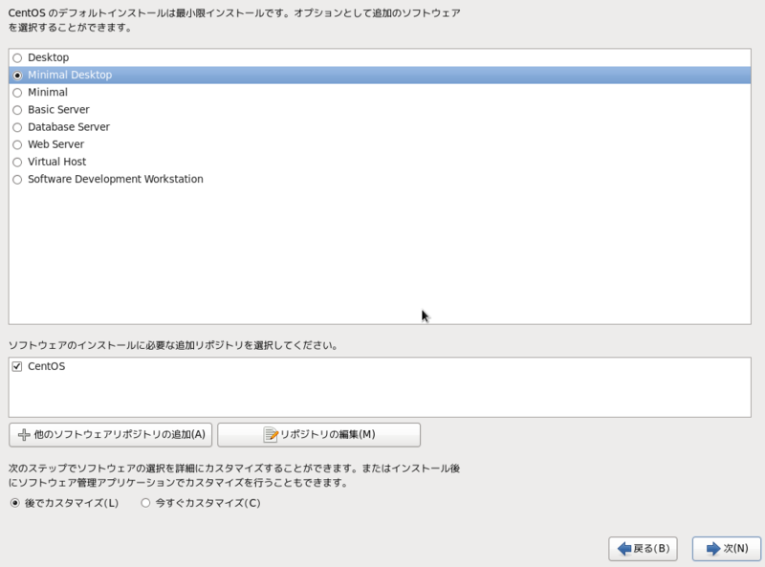Choose the Virtual Host radio button

tap(17, 162)
